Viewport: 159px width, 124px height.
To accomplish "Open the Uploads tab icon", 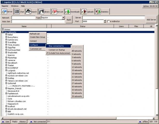I will click(84, 12).
